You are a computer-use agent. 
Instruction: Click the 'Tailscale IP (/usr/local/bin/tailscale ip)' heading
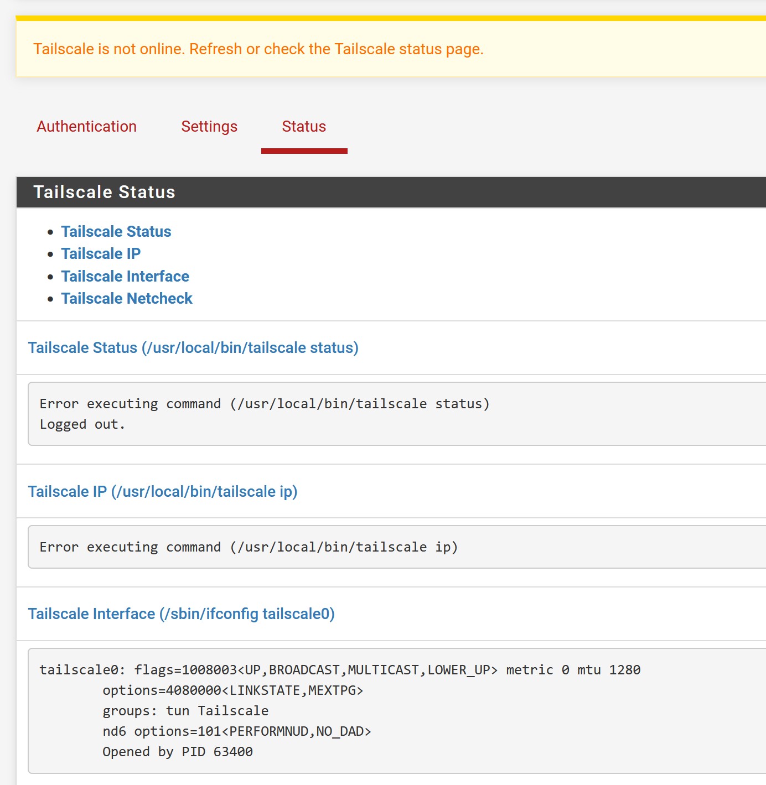[x=163, y=491]
